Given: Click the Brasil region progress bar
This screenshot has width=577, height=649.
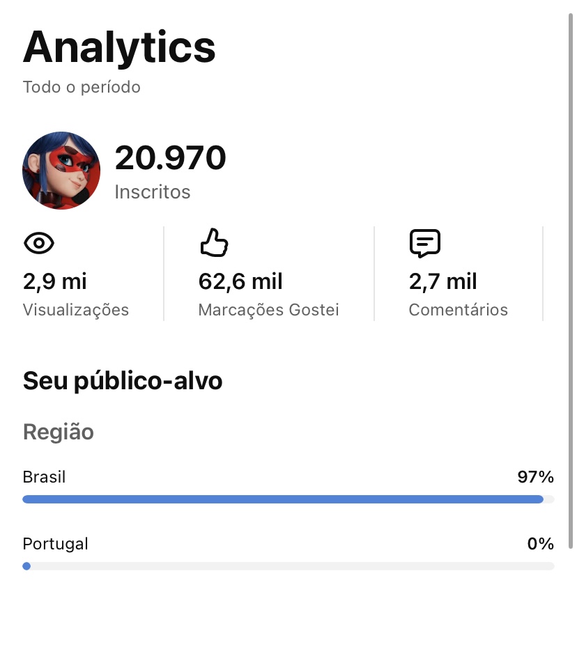Looking at the screenshot, I should click(x=288, y=499).
